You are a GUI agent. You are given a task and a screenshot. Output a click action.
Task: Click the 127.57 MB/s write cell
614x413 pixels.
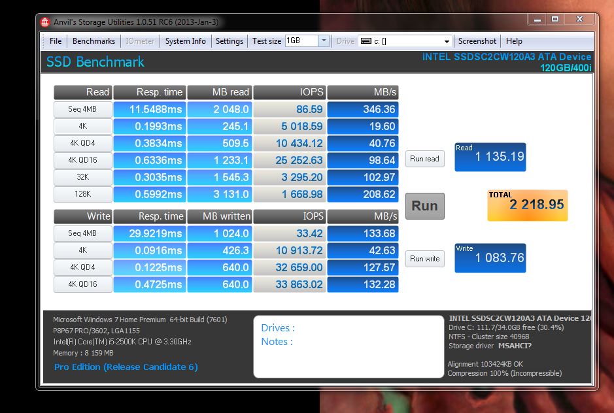coord(363,267)
